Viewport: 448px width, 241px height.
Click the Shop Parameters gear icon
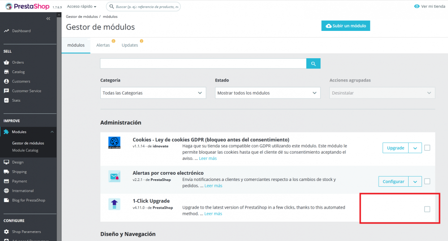coord(6,232)
